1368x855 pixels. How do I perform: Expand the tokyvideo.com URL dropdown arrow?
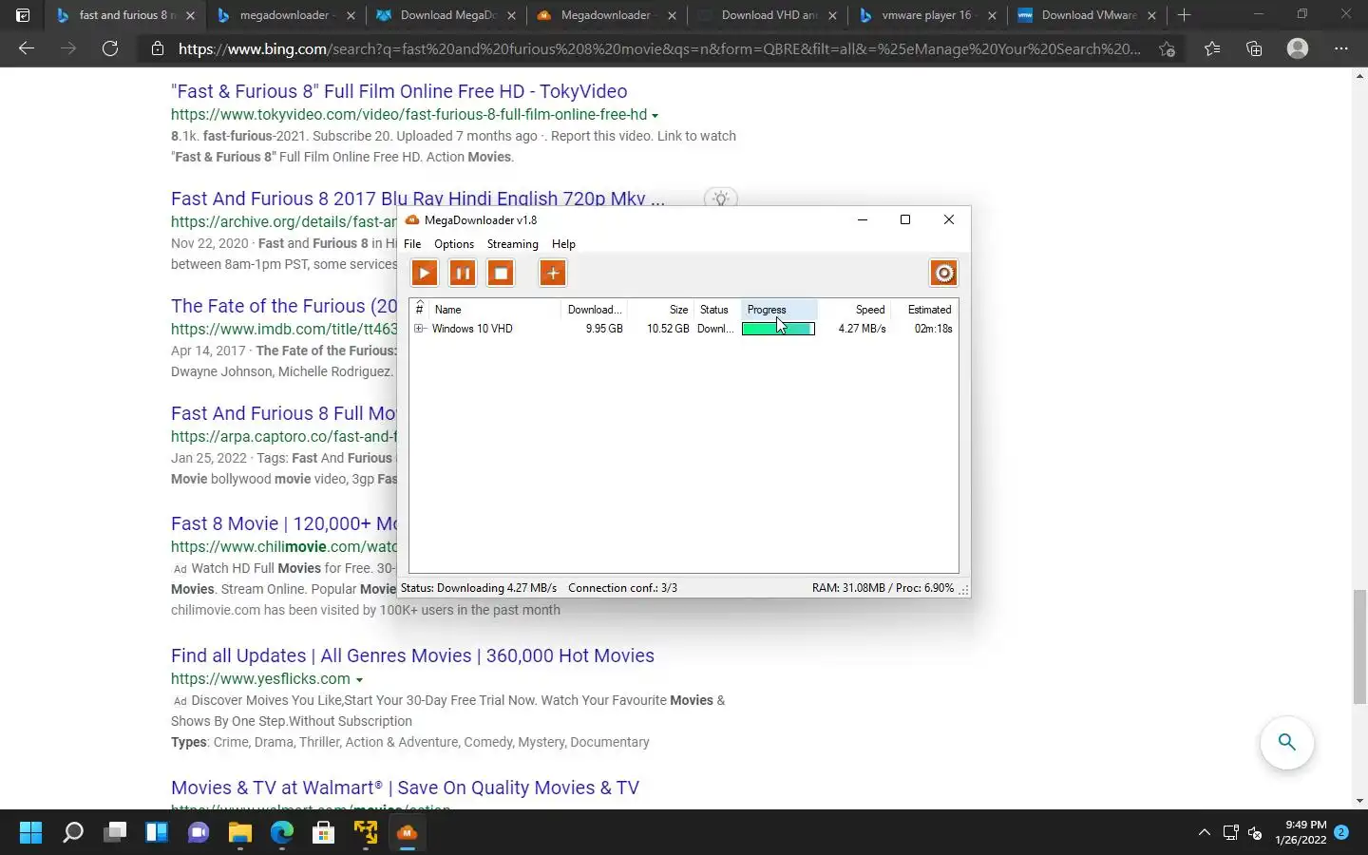coord(655,116)
